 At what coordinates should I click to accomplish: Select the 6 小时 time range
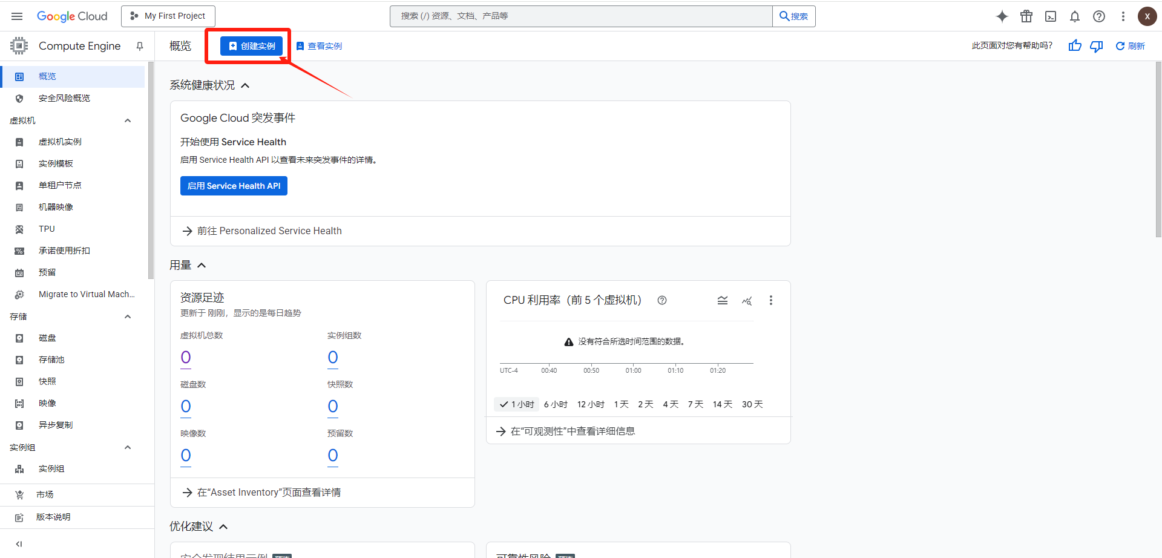click(556, 404)
